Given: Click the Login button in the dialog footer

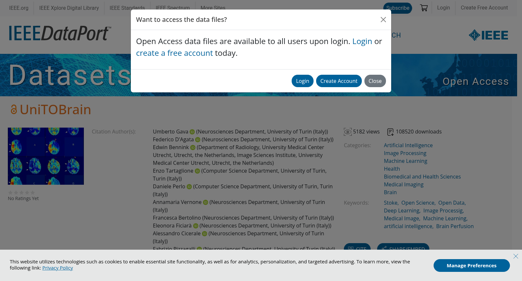Looking at the screenshot, I should click(x=302, y=81).
